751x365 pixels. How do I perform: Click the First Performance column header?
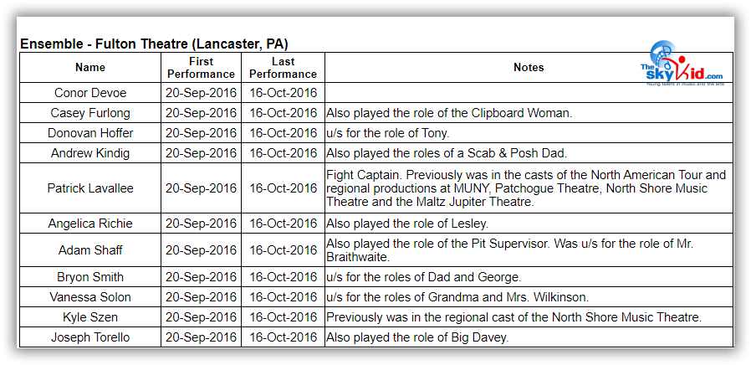pyautogui.click(x=201, y=68)
